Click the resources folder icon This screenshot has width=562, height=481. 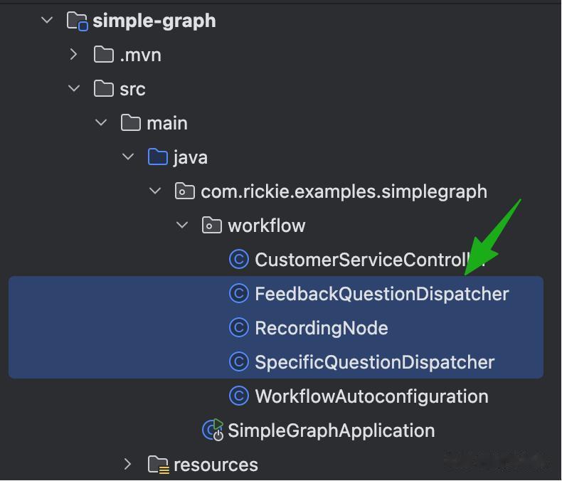coord(157,465)
